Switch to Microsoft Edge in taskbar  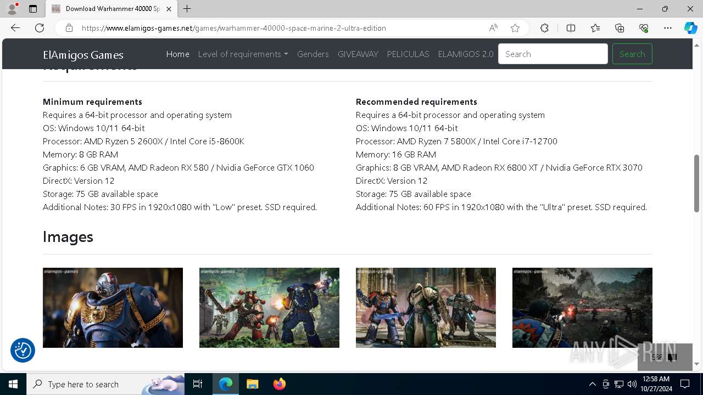coord(226,384)
